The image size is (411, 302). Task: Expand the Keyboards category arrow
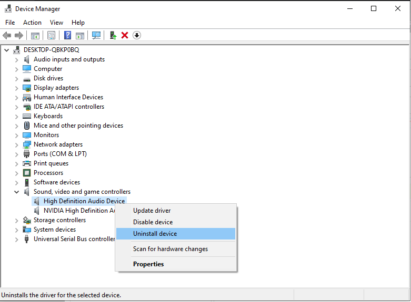coord(16,116)
